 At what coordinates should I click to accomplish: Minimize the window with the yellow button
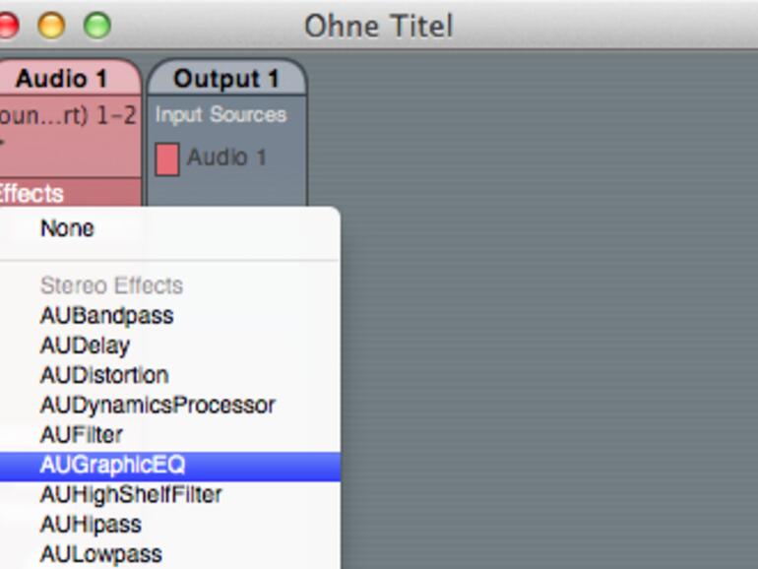coord(51,25)
